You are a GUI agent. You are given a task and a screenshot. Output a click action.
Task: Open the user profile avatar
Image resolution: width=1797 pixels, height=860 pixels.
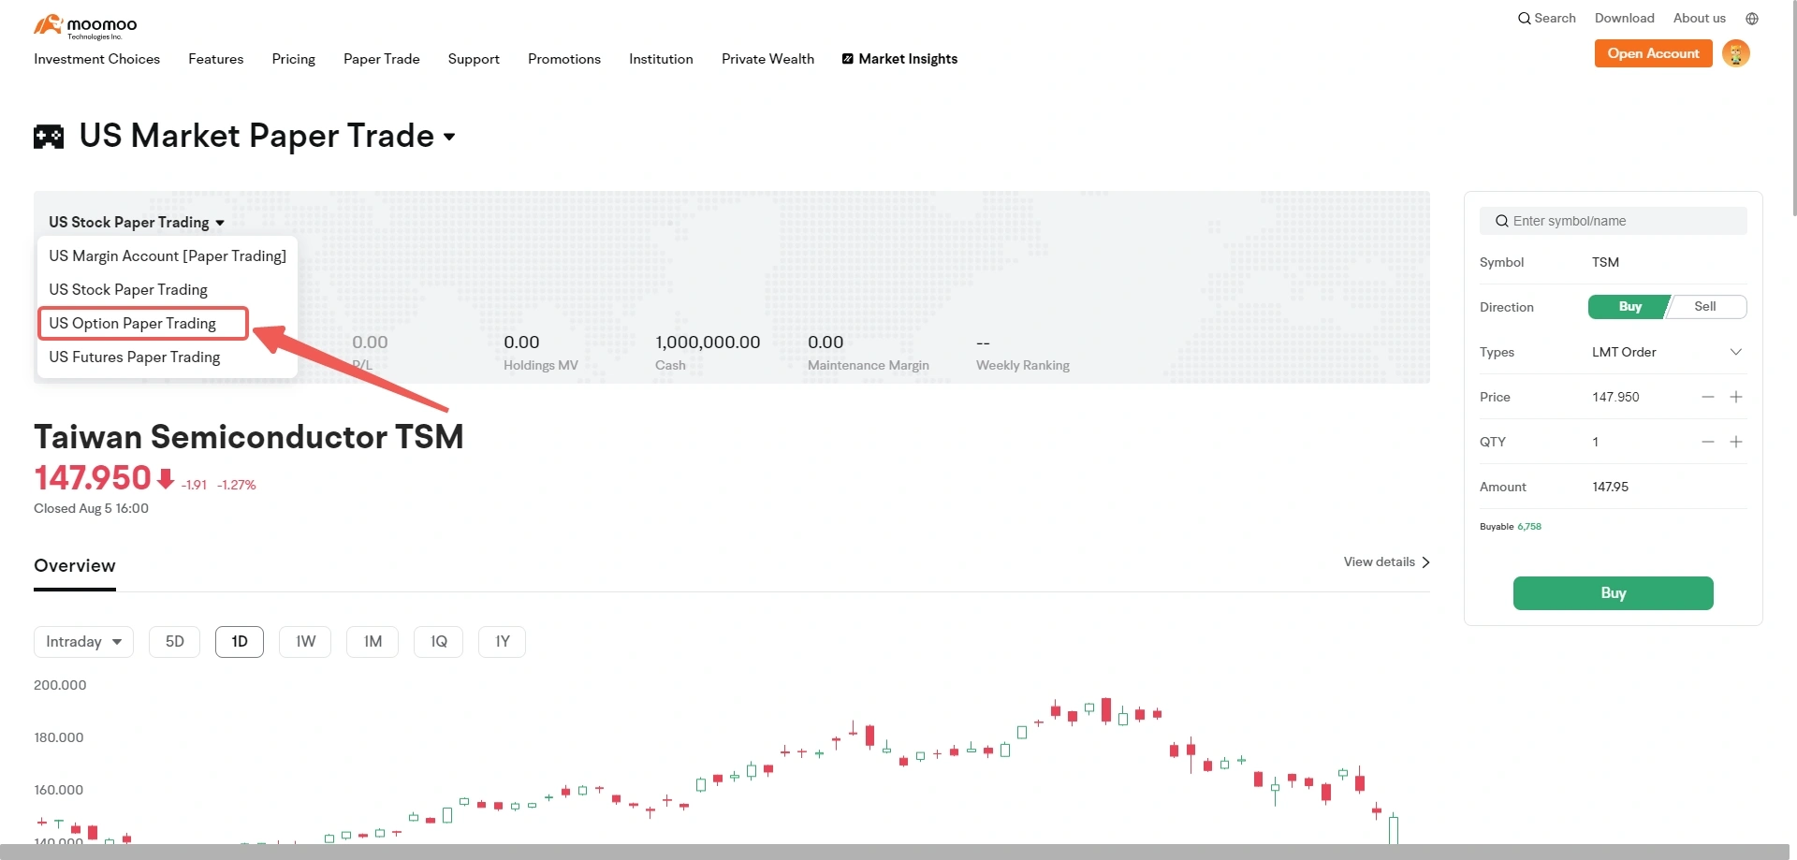(x=1736, y=53)
